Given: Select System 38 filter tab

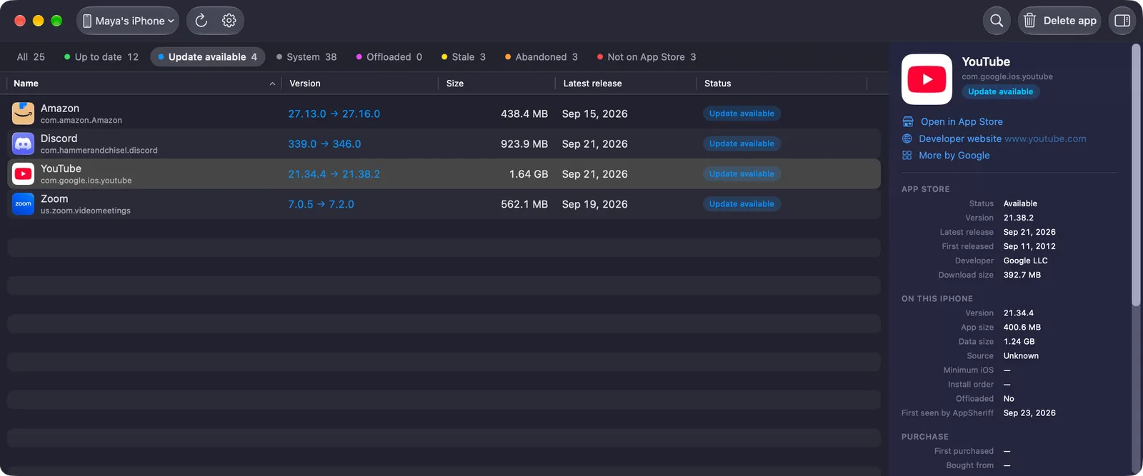Looking at the screenshot, I should pos(306,57).
